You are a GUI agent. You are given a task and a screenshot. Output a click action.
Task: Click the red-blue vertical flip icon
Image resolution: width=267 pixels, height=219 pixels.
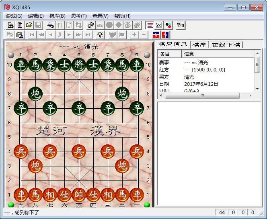(x=165, y=35)
